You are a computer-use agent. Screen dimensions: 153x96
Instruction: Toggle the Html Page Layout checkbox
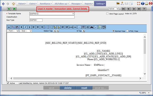(x=107, y=14)
